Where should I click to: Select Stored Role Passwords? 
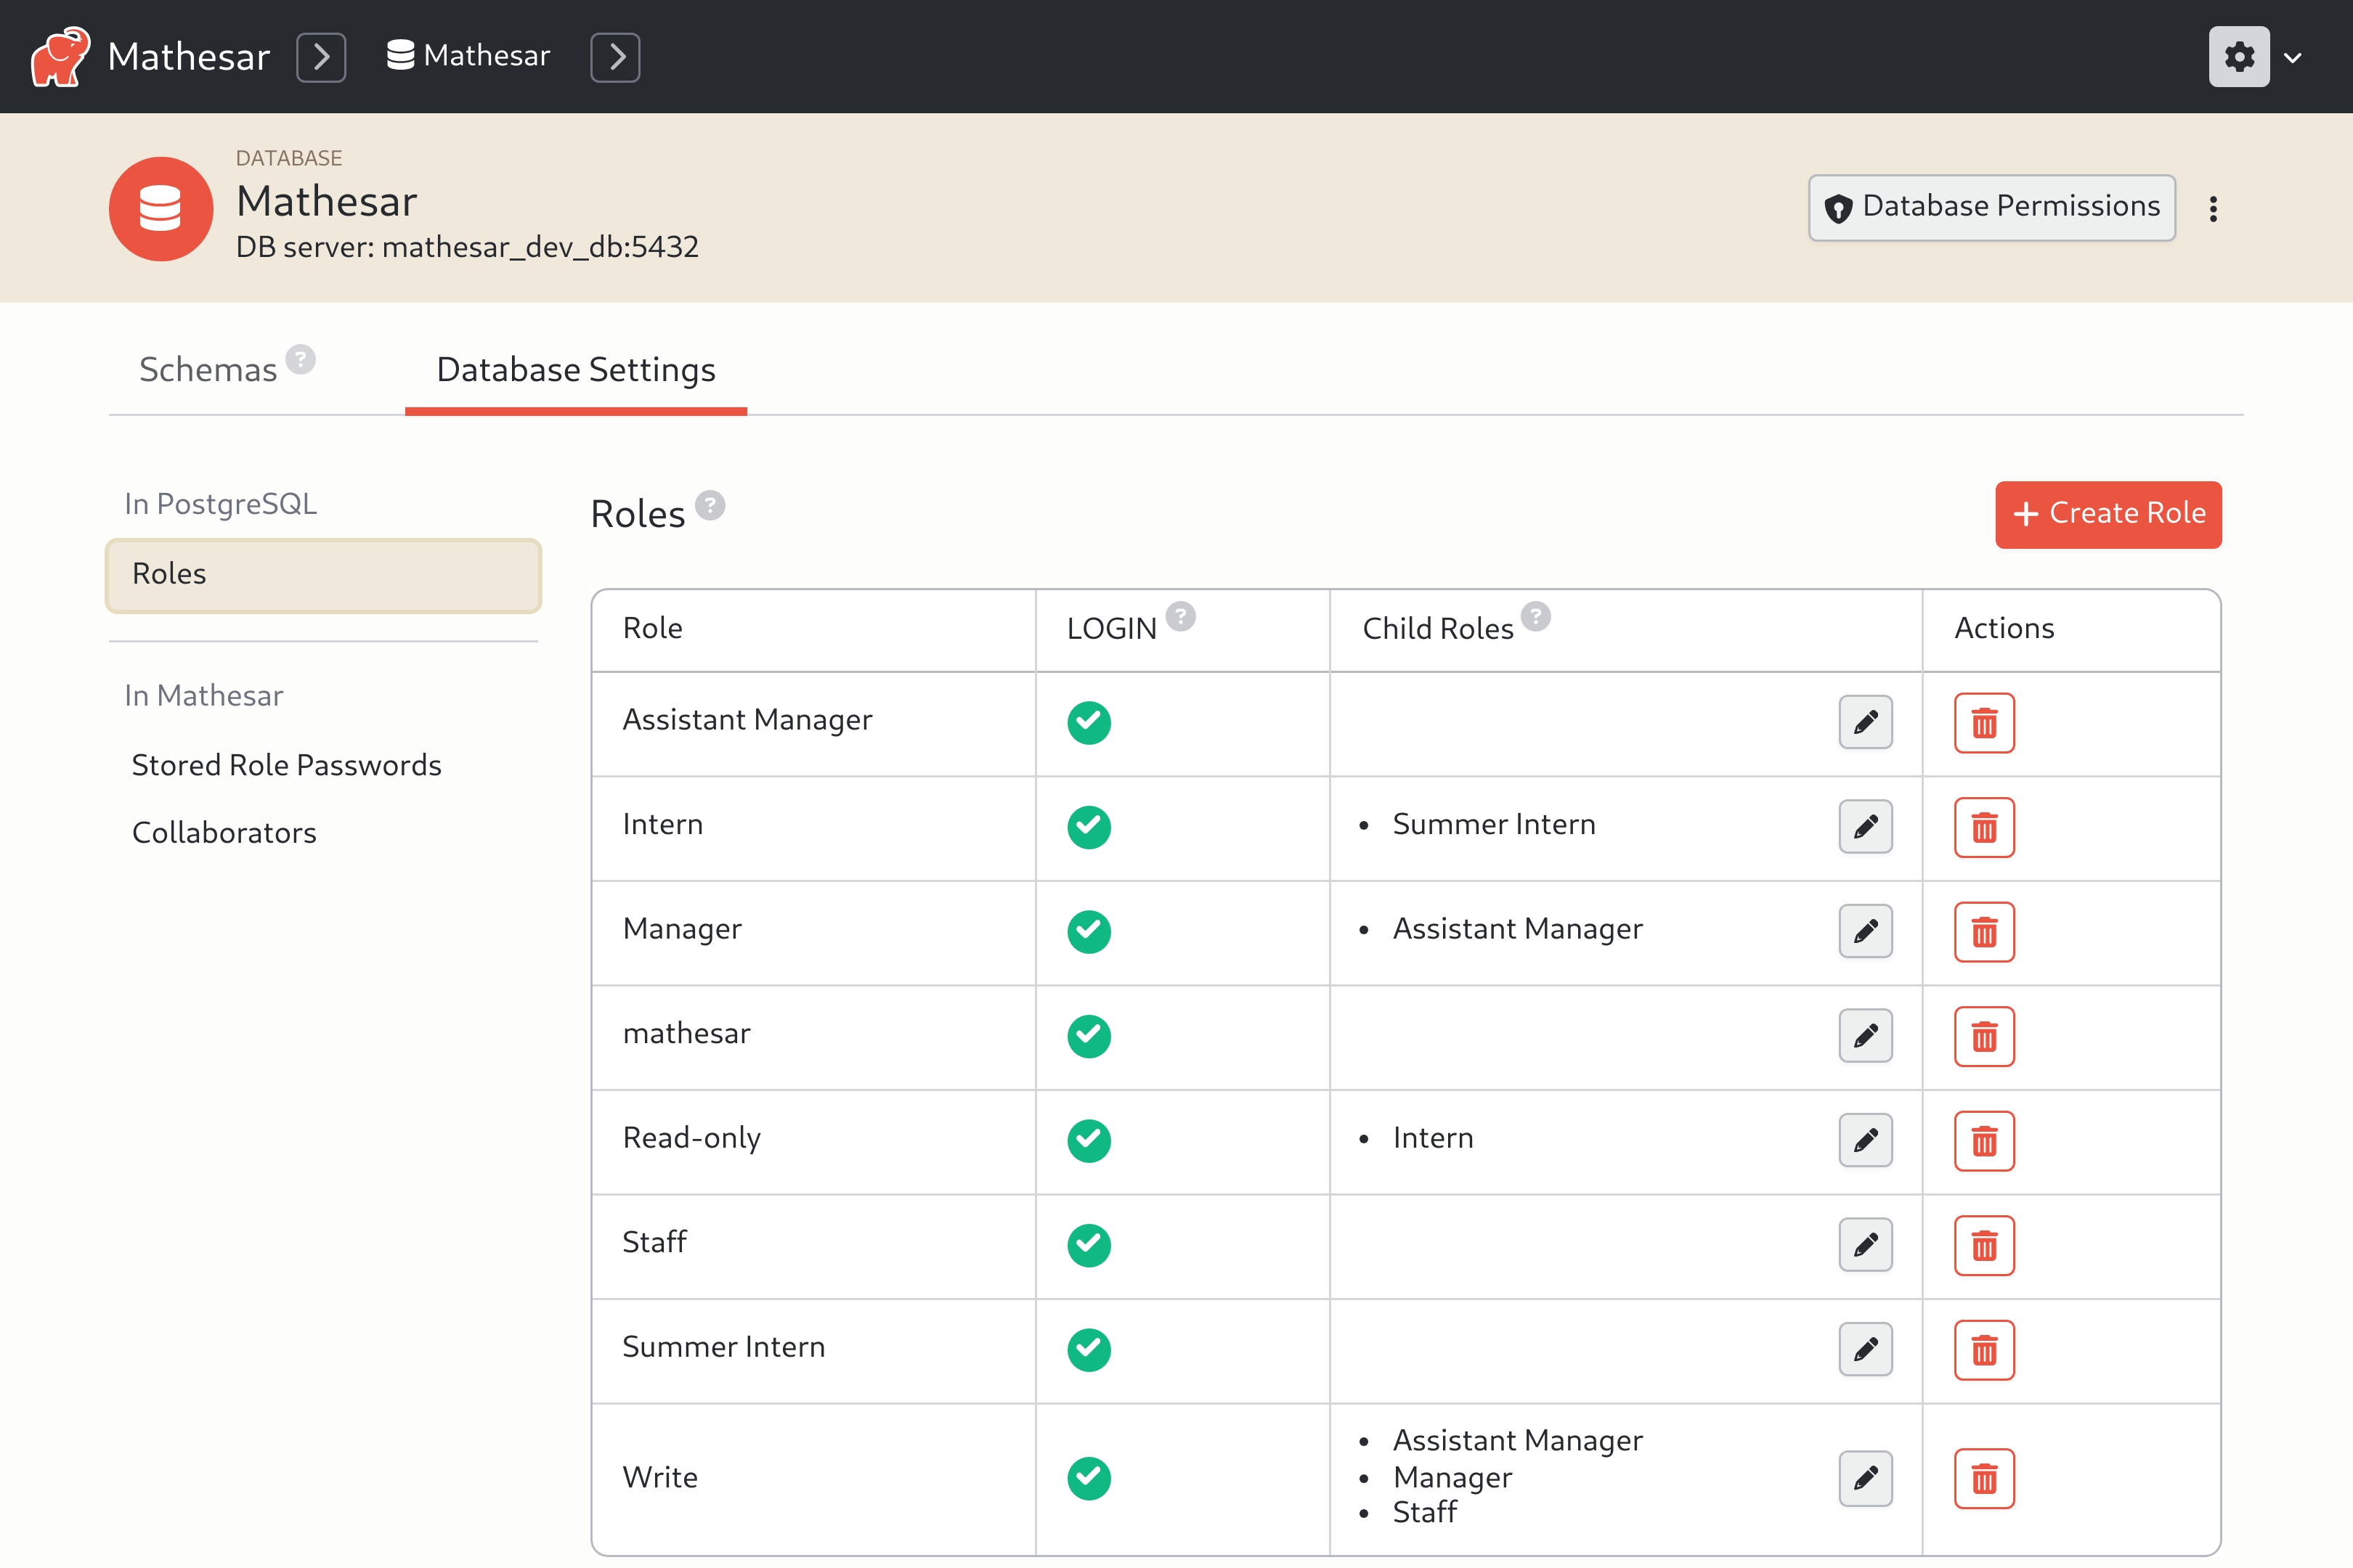tap(286, 764)
